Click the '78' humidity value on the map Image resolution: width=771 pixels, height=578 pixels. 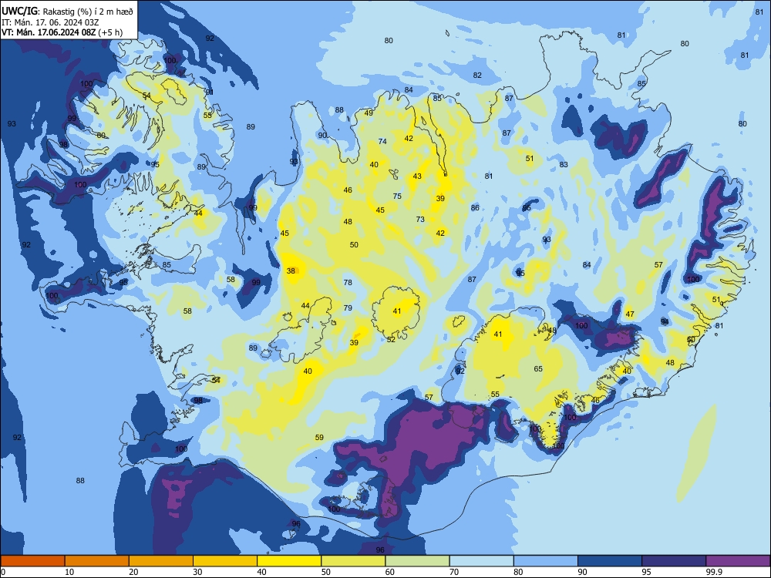(348, 283)
